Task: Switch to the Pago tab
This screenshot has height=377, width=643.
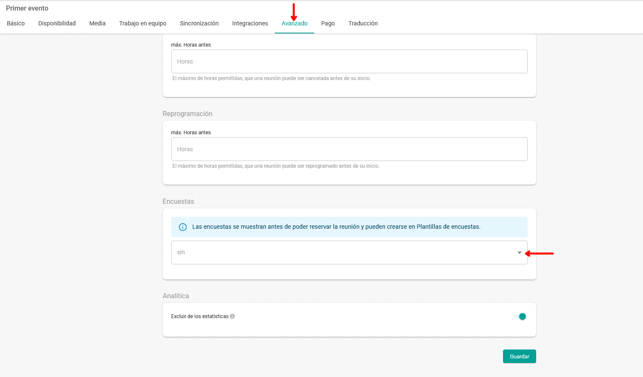Action: 328,23
